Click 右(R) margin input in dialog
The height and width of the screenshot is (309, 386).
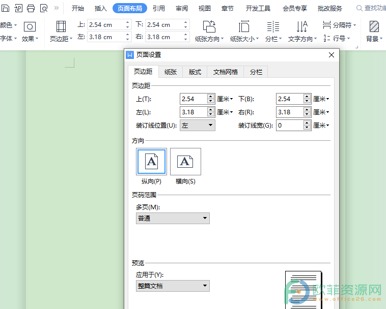point(290,112)
